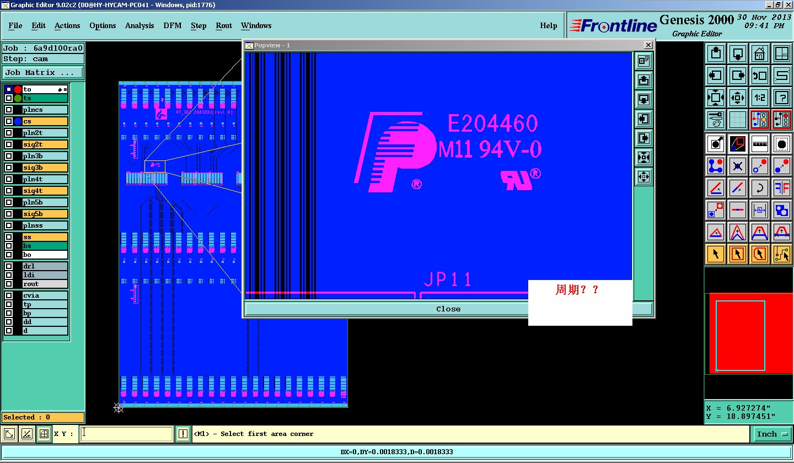Click the ldi layer name
The image size is (794, 463).
[x=45, y=275]
